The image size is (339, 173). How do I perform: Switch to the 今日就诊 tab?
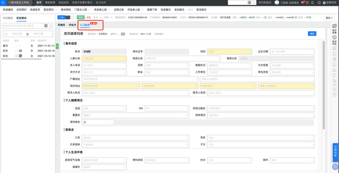pos(7,18)
